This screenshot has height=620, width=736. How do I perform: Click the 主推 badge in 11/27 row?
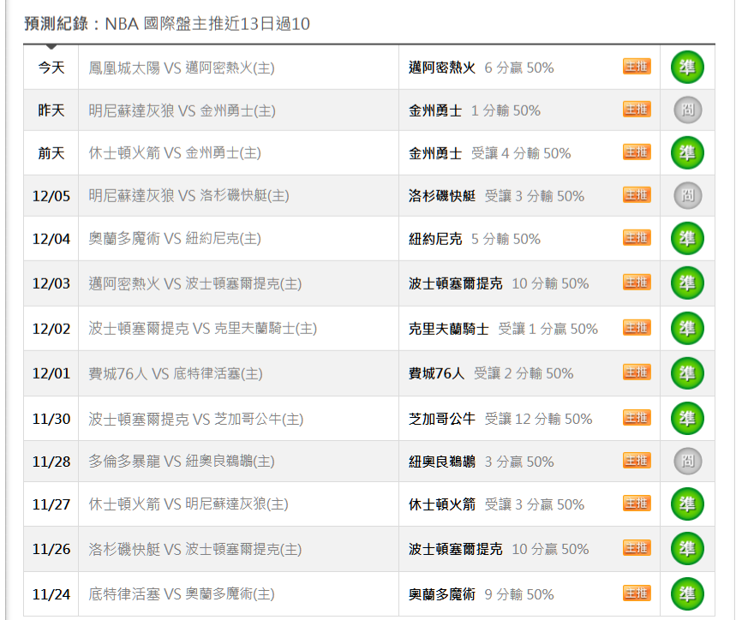(x=637, y=504)
